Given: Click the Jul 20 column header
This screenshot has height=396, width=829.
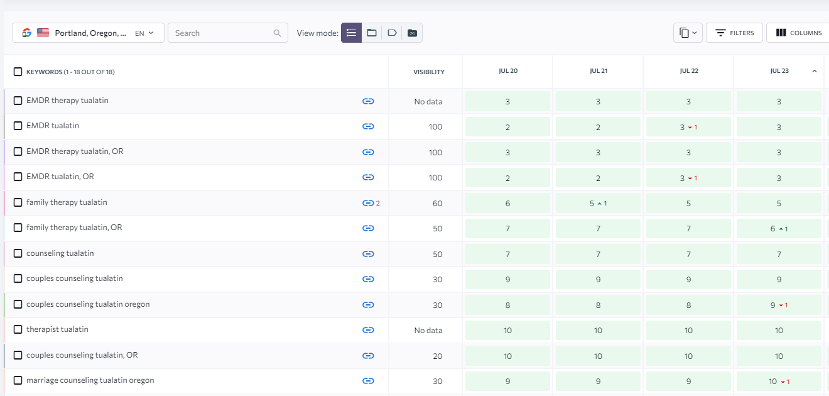Looking at the screenshot, I should [x=508, y=71].
